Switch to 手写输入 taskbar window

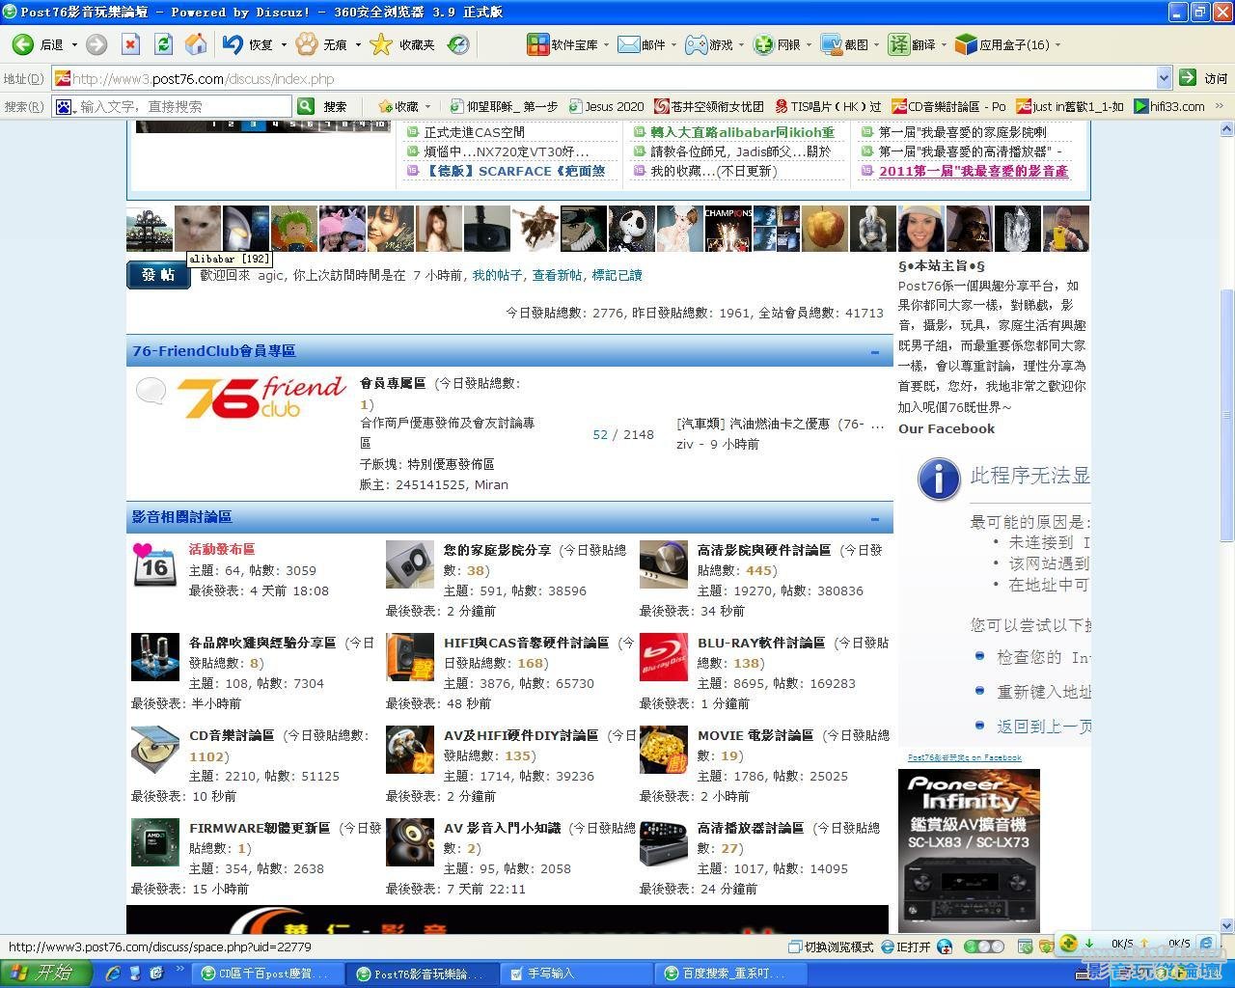coord(575,974)
